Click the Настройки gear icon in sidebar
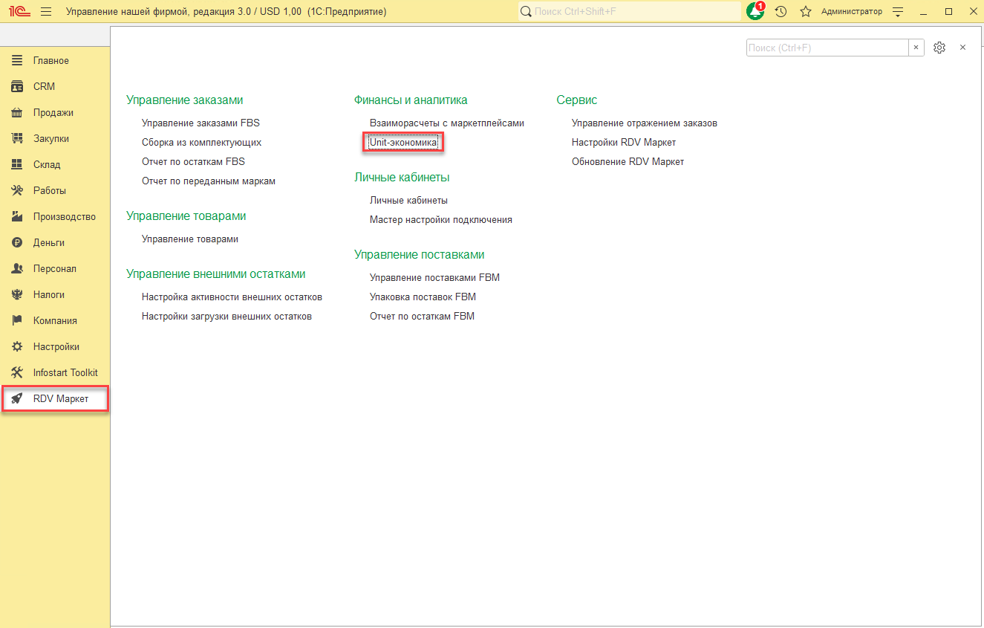 pyautogui.click(x=17, y=346)
